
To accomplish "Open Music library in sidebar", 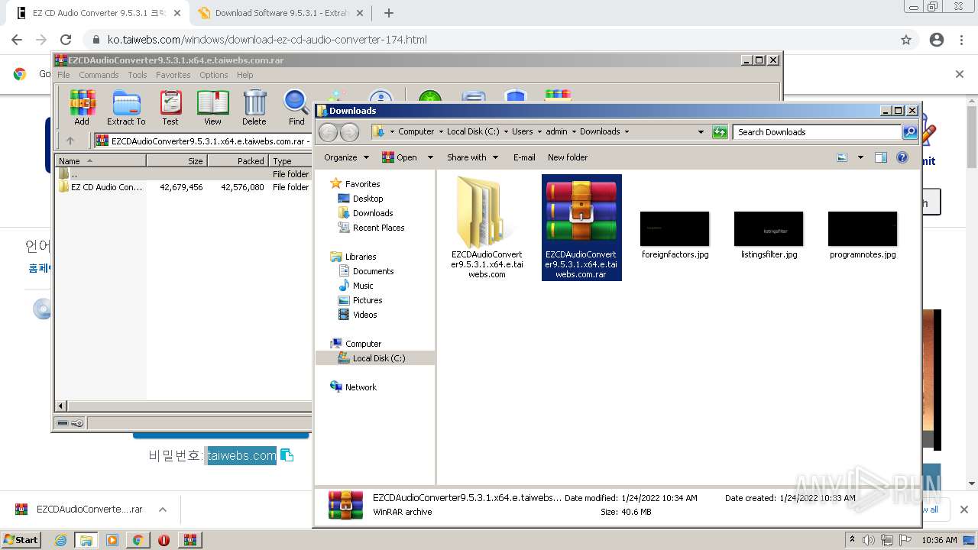I will click(x=363, y=286).
